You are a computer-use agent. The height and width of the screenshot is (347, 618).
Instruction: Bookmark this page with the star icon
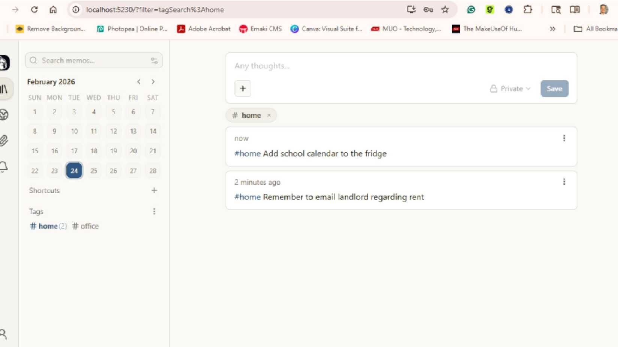click(x=445, y=10)
